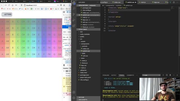Reload the localhost page in the browser
180x101 pixels.
click(x=9, y=5)
